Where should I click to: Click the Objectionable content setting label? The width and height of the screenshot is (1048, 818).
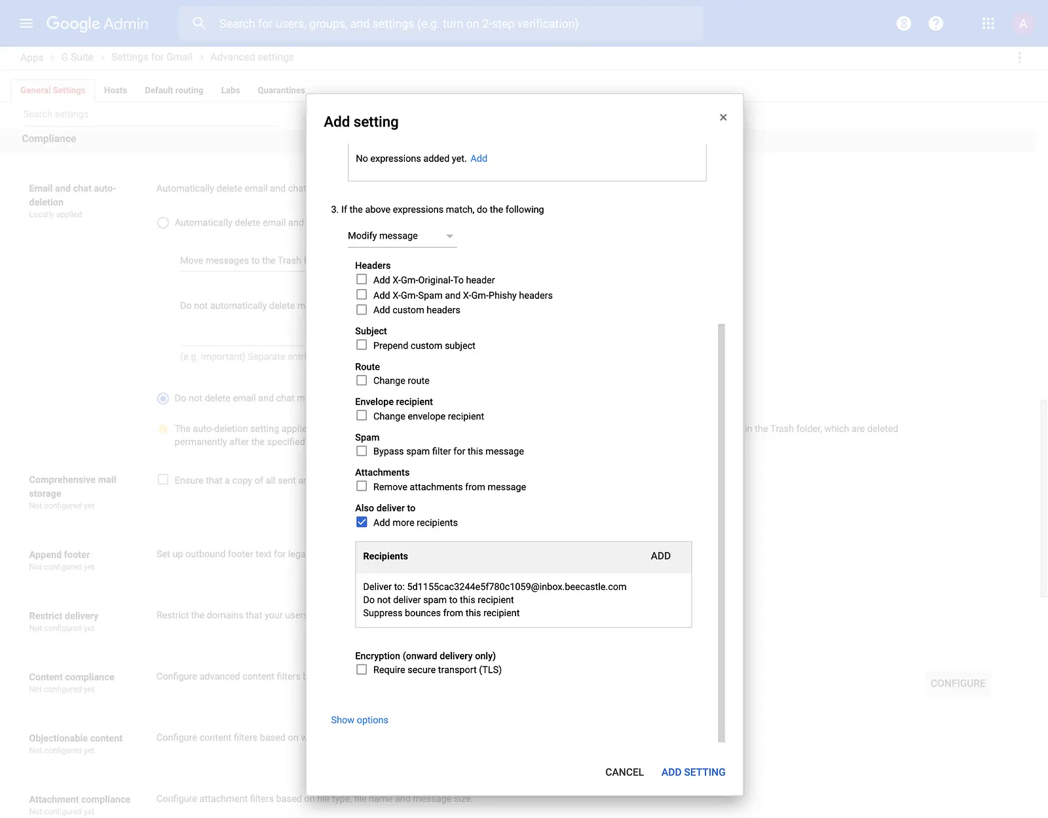click(76, 738)
